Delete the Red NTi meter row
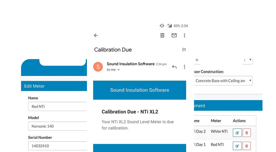 coord(247,146)
